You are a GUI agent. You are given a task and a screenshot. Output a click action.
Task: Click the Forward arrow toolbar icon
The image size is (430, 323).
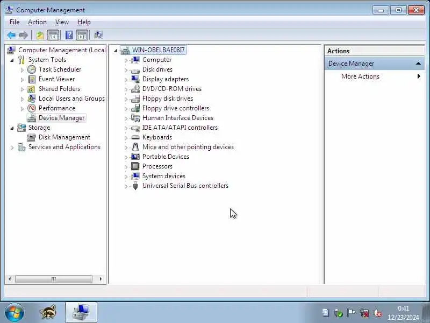[24, 35]
